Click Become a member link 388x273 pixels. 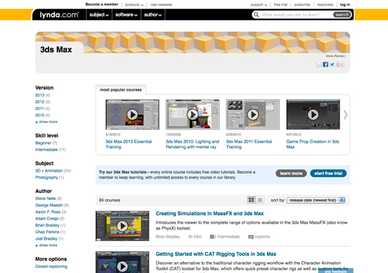pyautogui.click(x=102, y=4)
